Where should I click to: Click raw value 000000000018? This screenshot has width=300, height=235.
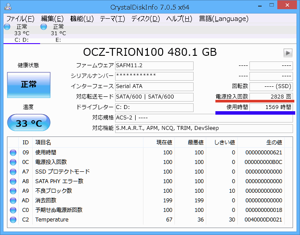pyautogui.click(x=264, y=210)
